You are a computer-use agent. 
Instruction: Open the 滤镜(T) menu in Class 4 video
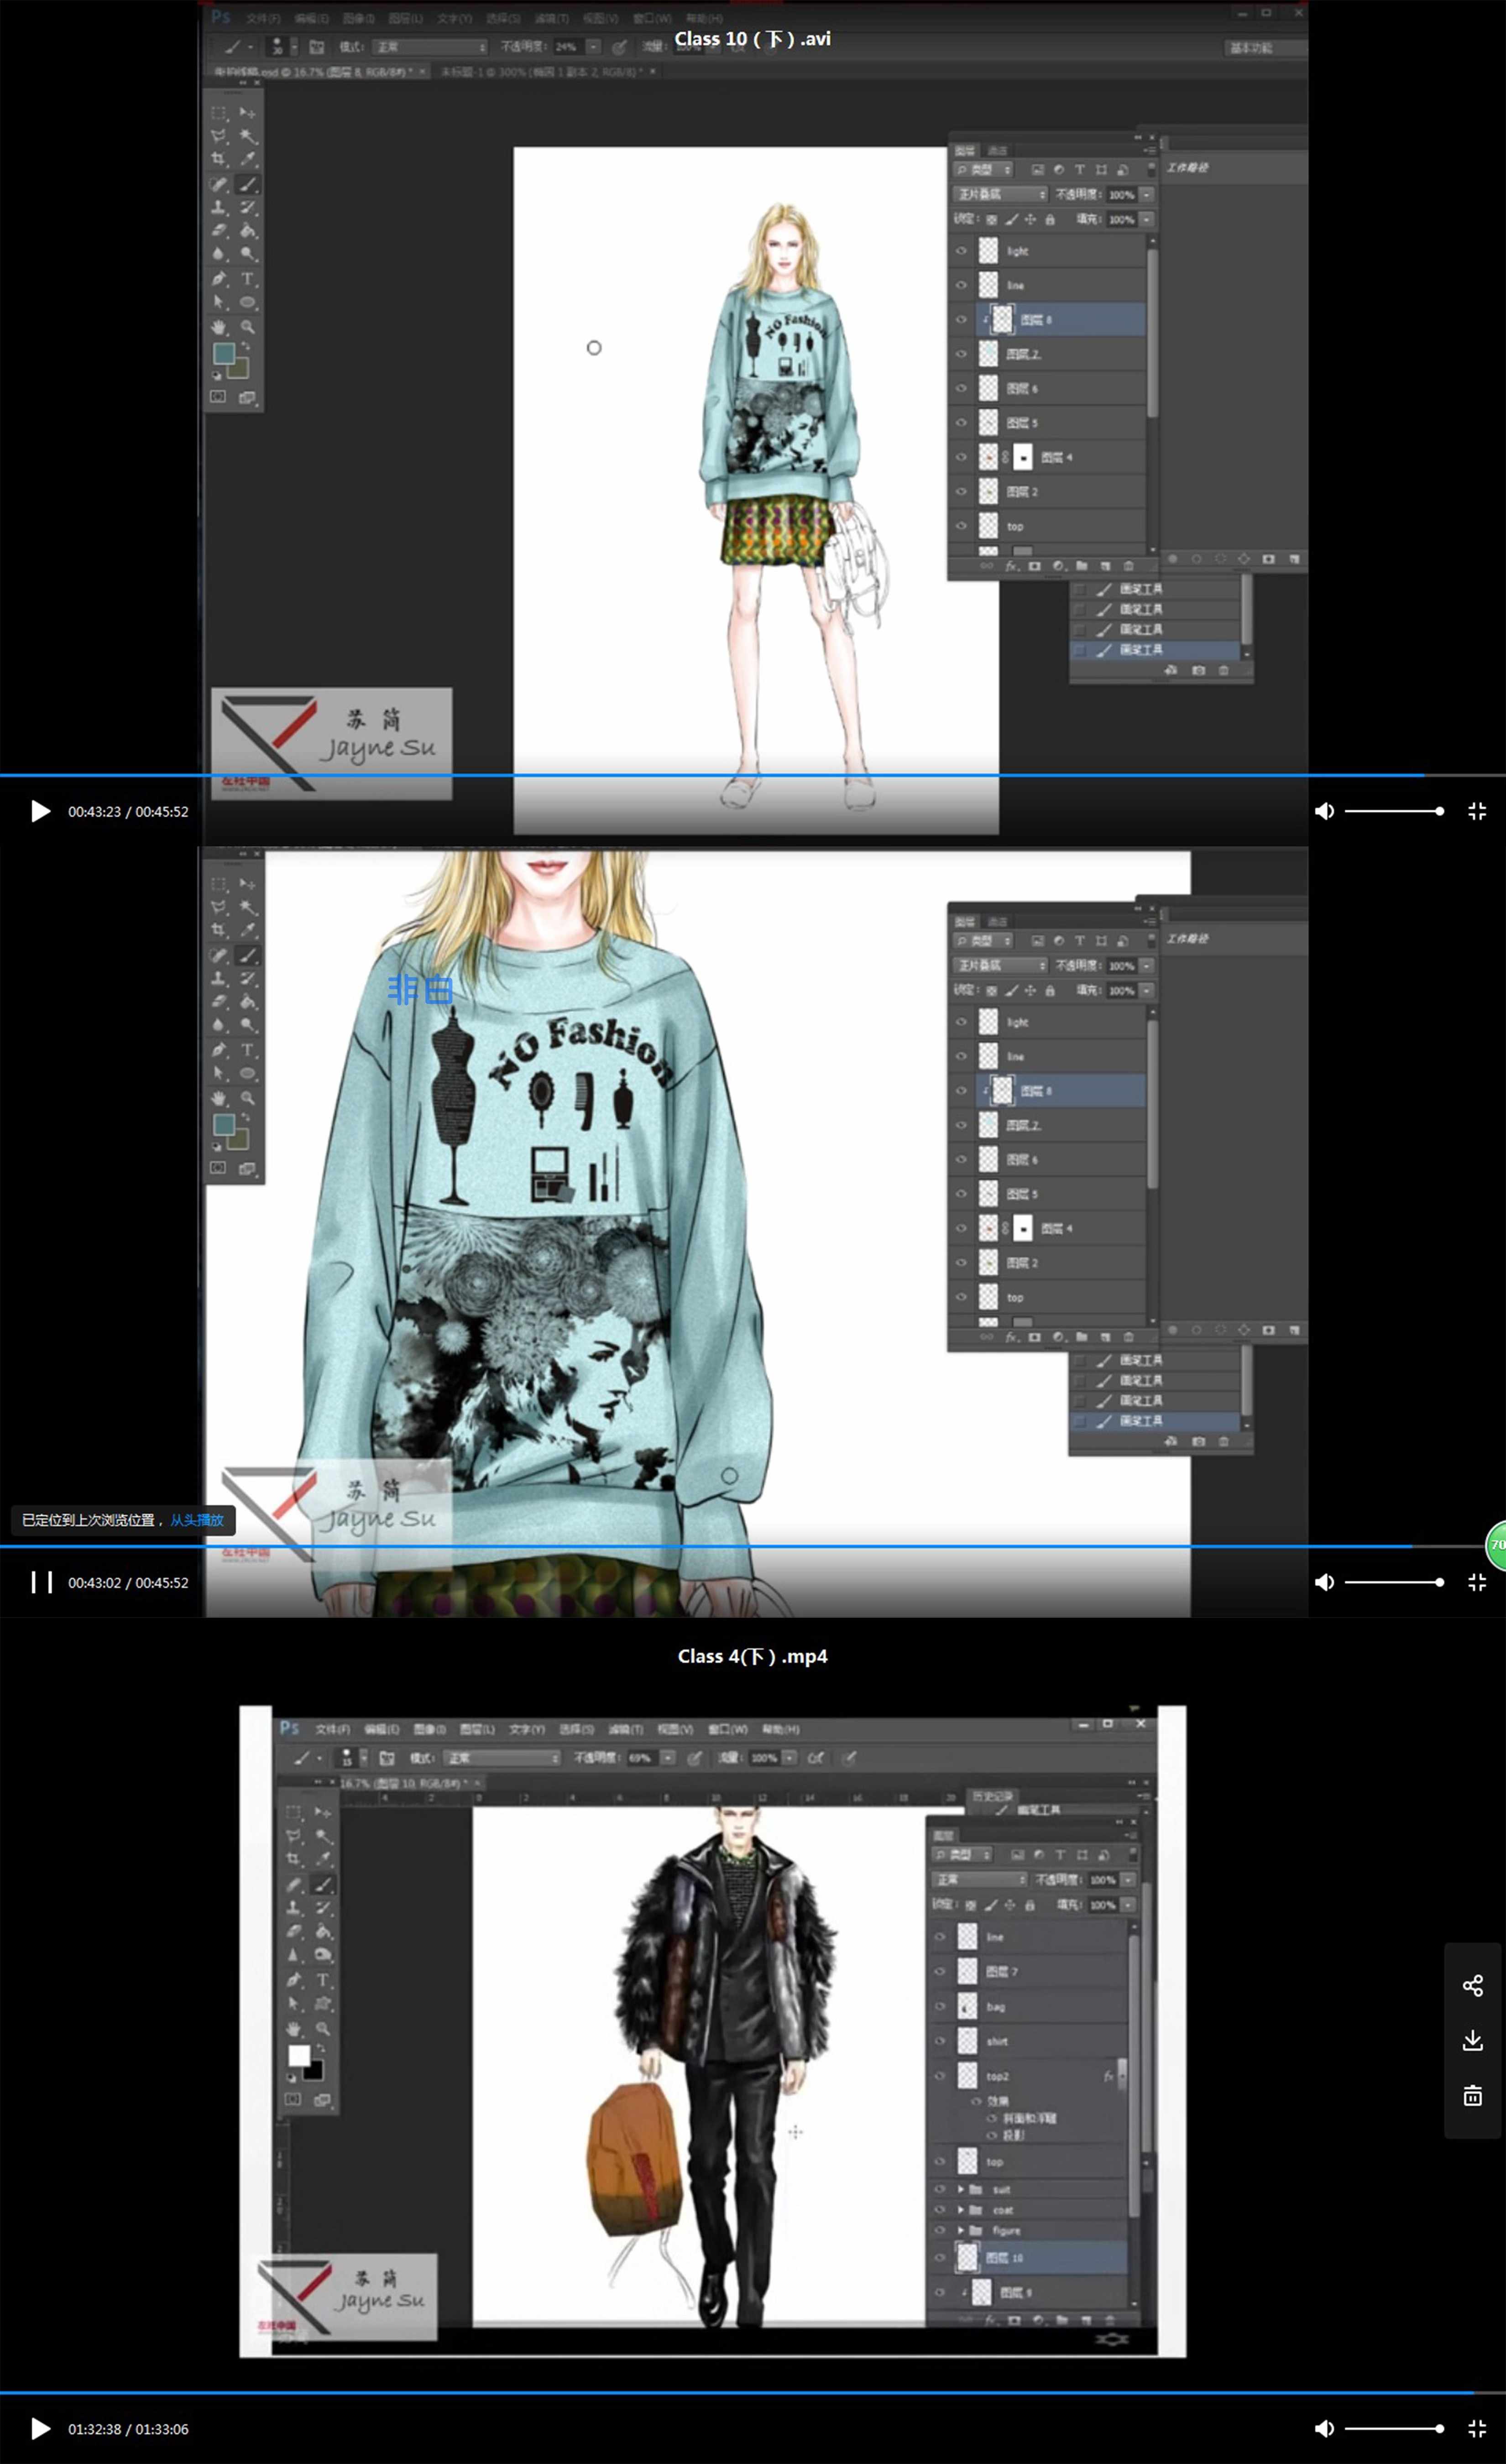(625, 1729)
